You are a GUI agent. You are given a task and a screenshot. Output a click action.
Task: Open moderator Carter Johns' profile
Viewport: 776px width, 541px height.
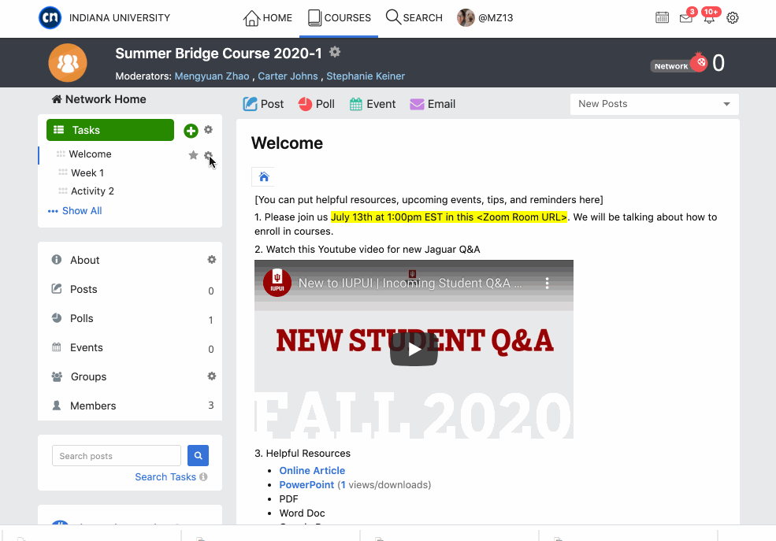tap(288, 76)
